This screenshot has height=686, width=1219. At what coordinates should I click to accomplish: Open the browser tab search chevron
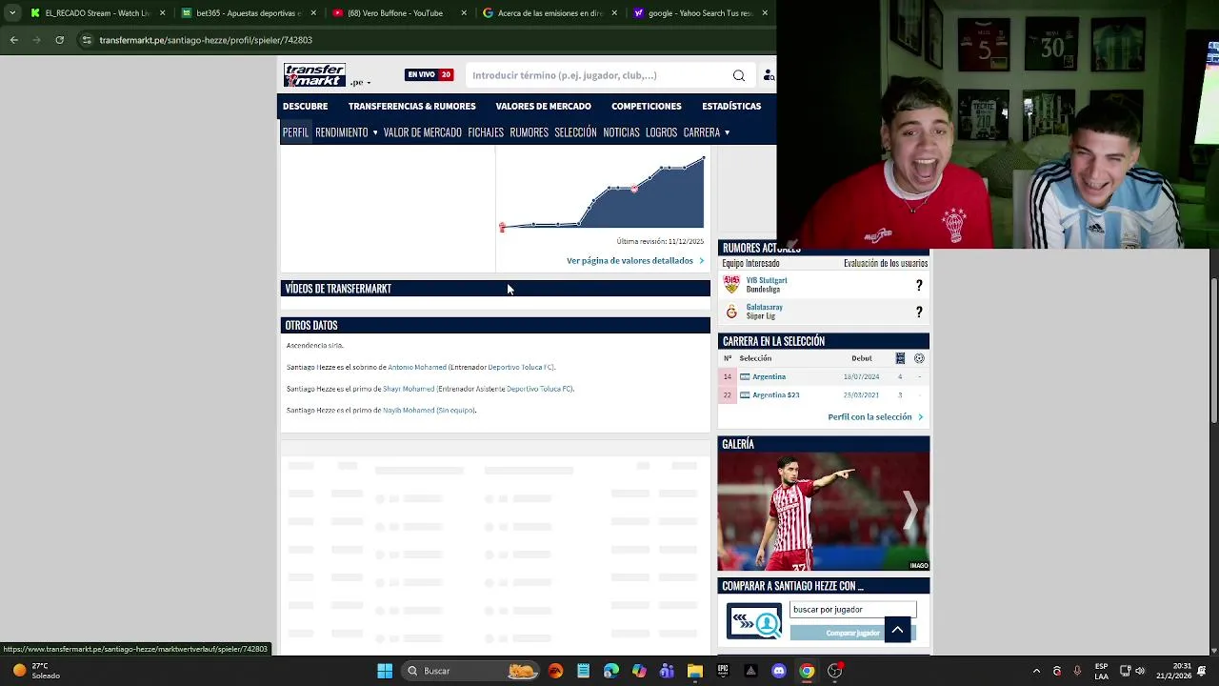tap(11, 13)
